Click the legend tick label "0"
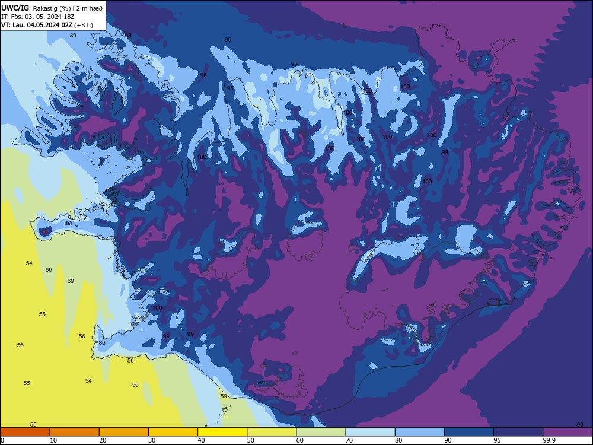Image resolution: width=593 pixels, height=445 pixels. pos(2,440)
